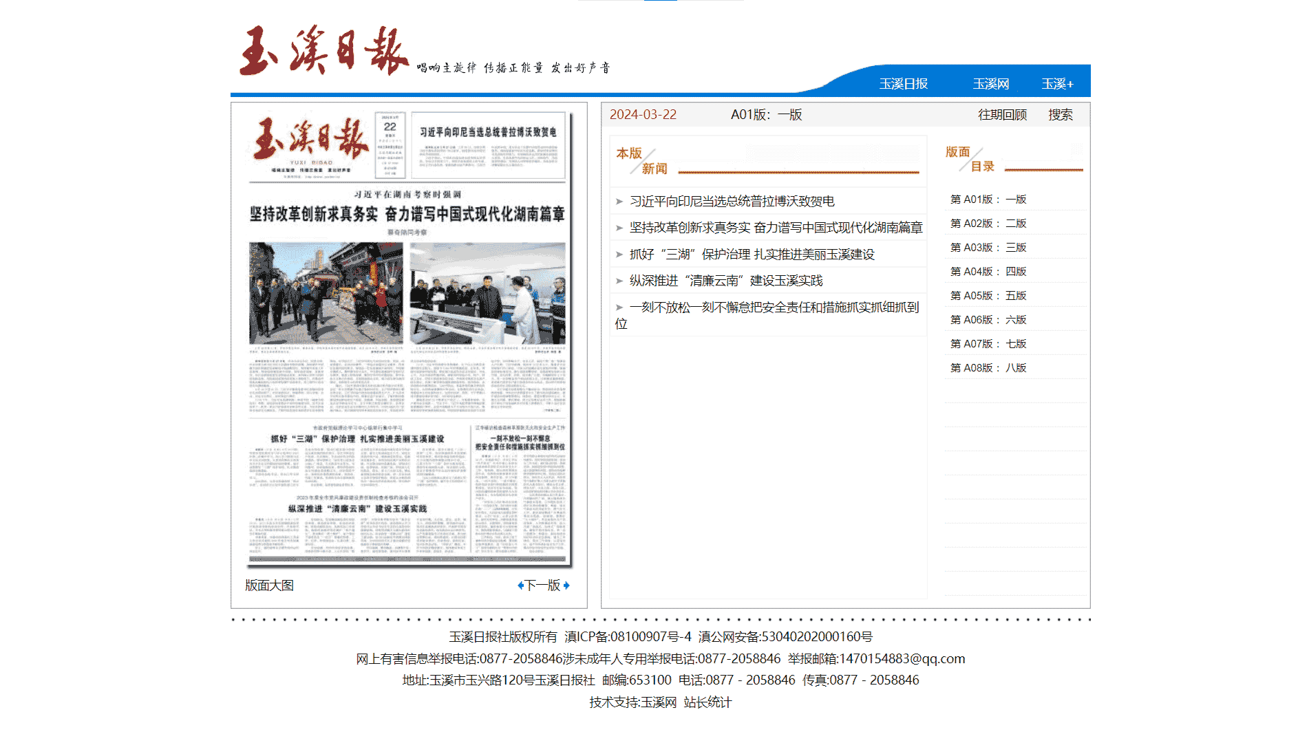
Task: Select 第A06版：六版
Action: coord(988,320)
